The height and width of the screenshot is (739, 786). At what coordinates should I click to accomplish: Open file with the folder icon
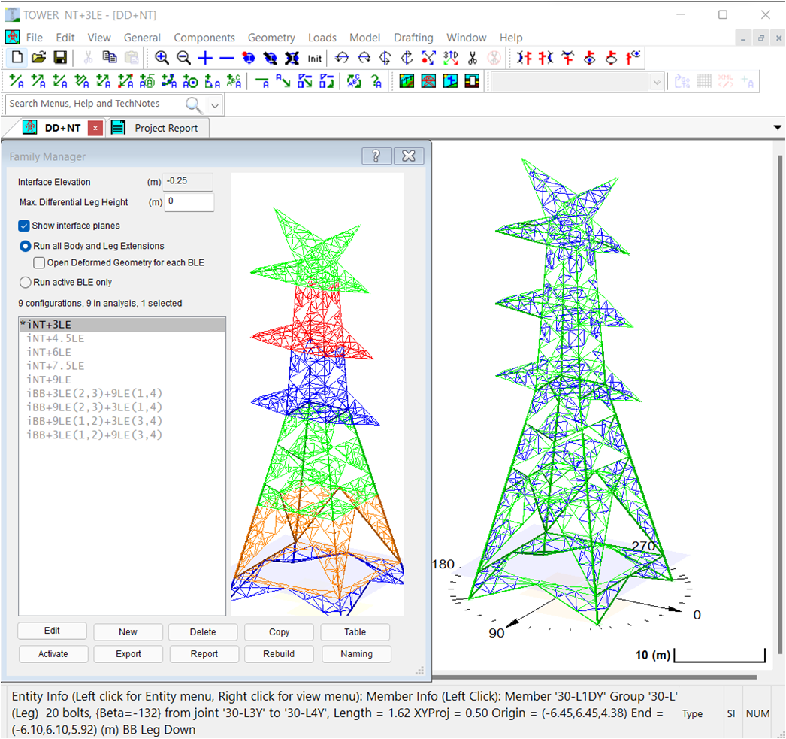39,58
